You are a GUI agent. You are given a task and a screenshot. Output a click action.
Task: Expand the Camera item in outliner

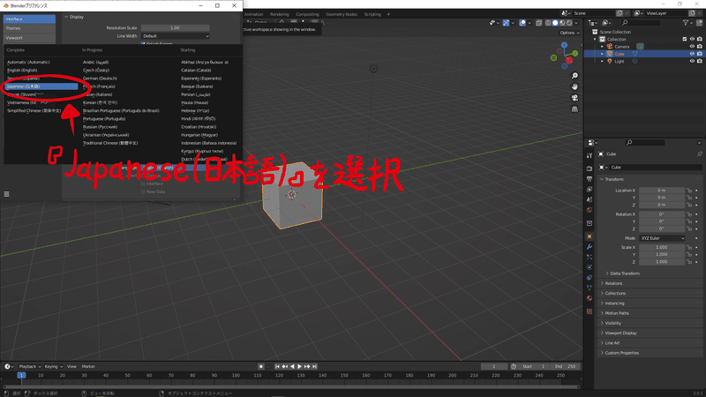pyautogui.click(x=603, y=47)
